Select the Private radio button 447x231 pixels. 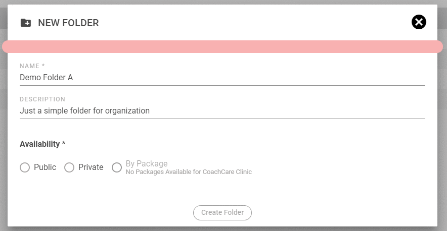pos(69,167)
